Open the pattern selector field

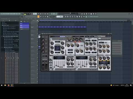[60, 16]
